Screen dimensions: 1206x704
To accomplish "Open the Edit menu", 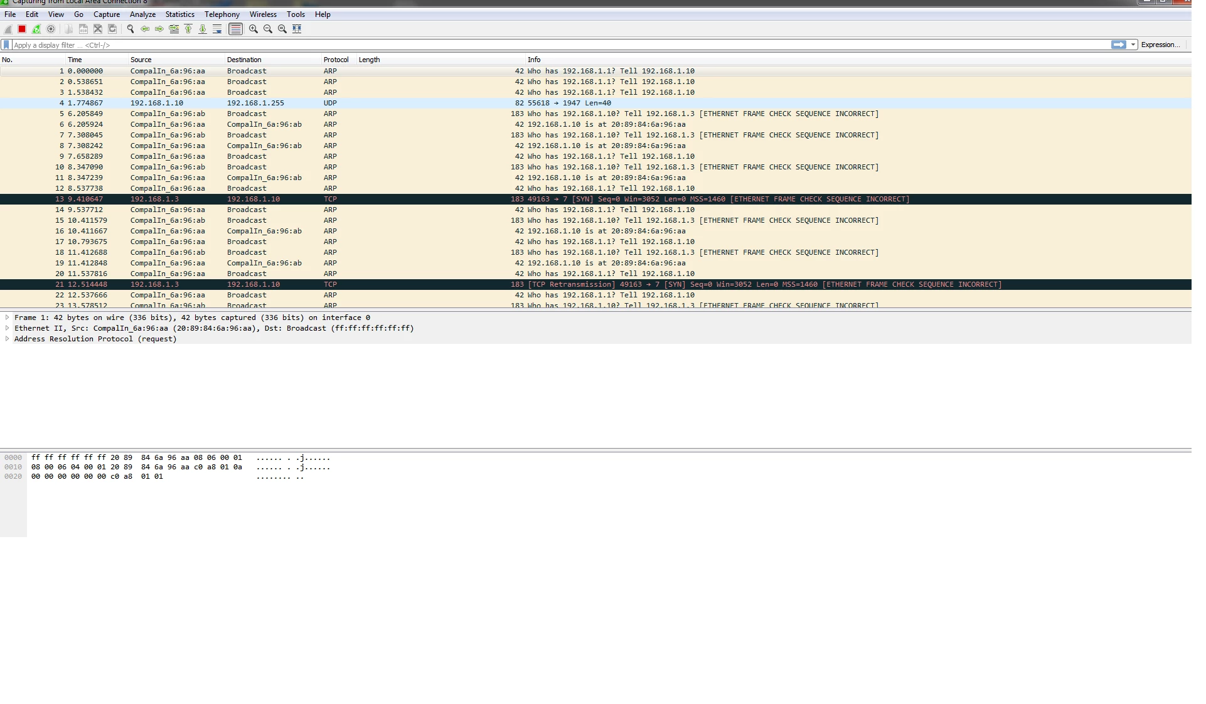I will click(32, 14).
